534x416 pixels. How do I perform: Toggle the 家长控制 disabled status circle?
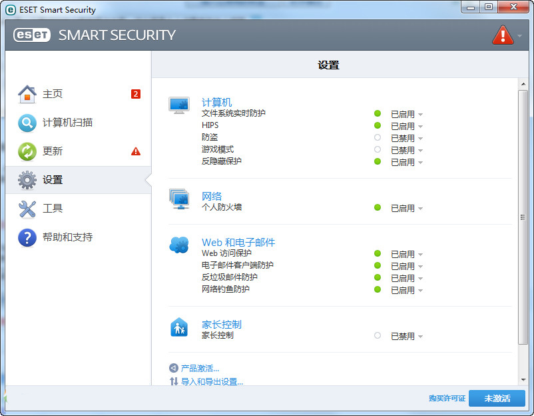click(x=378, y=336)
